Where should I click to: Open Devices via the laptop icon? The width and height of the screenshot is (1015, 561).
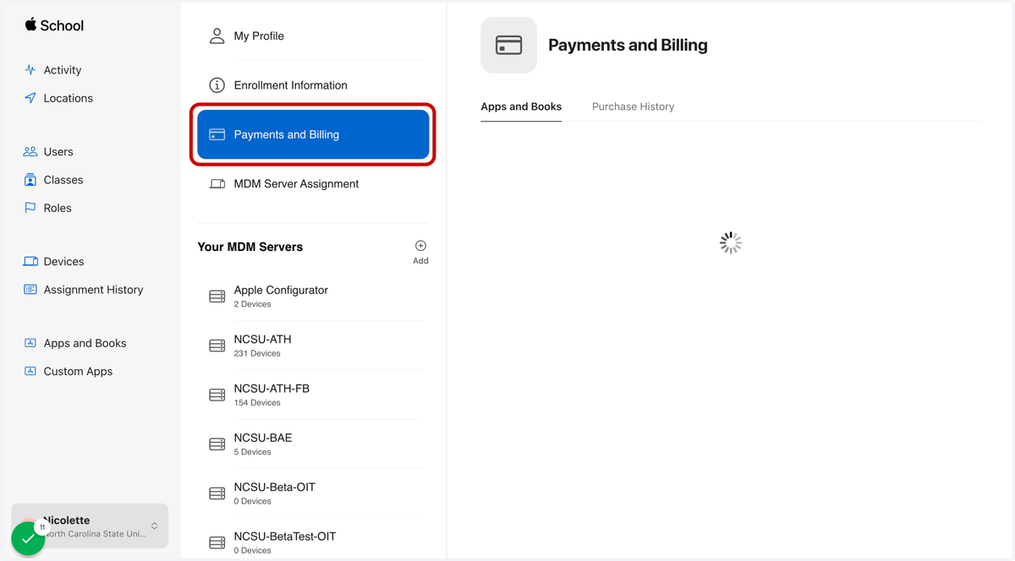coord(30,262)
